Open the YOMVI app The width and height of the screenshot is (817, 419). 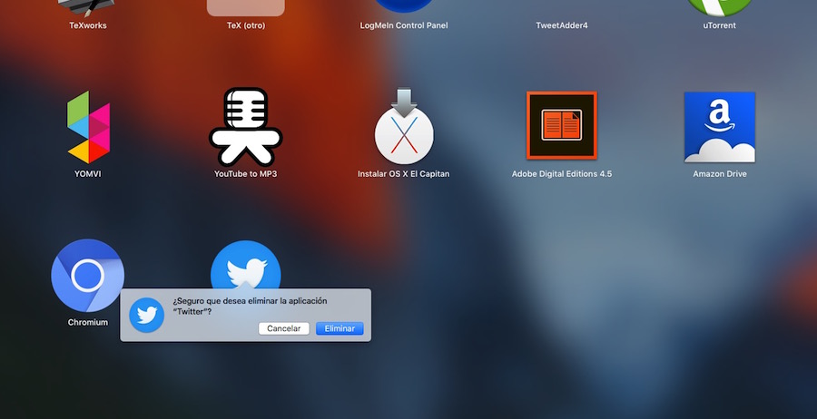[x=88, y=126]
